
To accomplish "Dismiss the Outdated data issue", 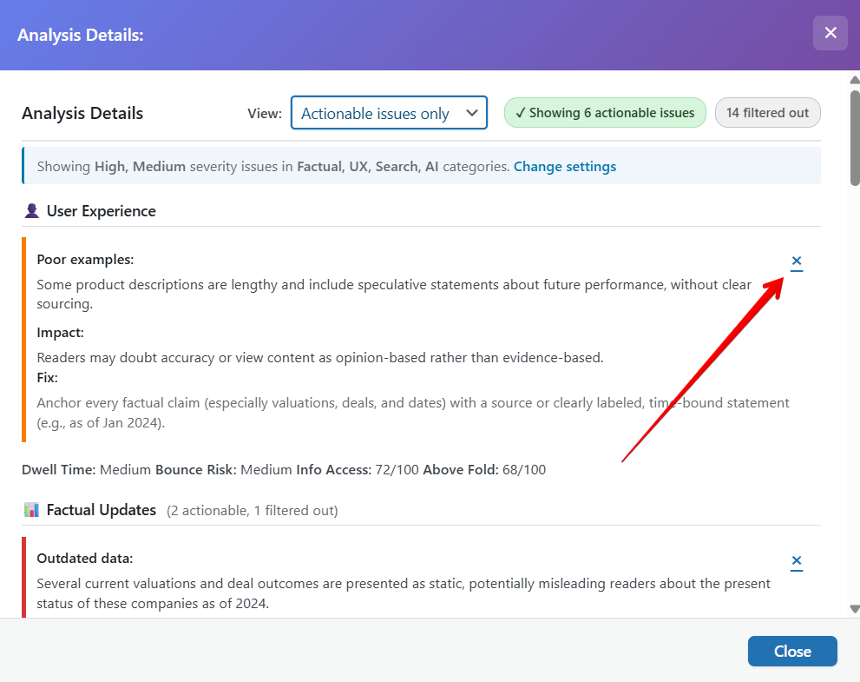I will (796, 561).
